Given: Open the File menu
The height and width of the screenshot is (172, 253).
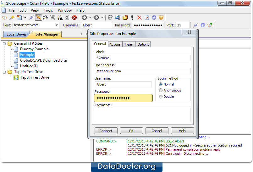Looking at the screenshot, I should pyautogui.click(x=12, y=10).
